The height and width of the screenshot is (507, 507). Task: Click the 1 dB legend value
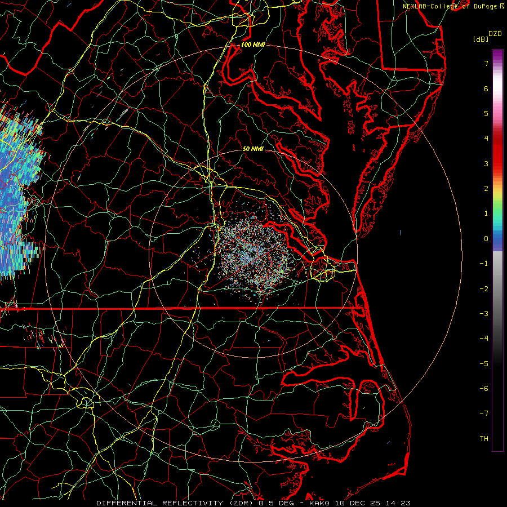pos(486,214)
